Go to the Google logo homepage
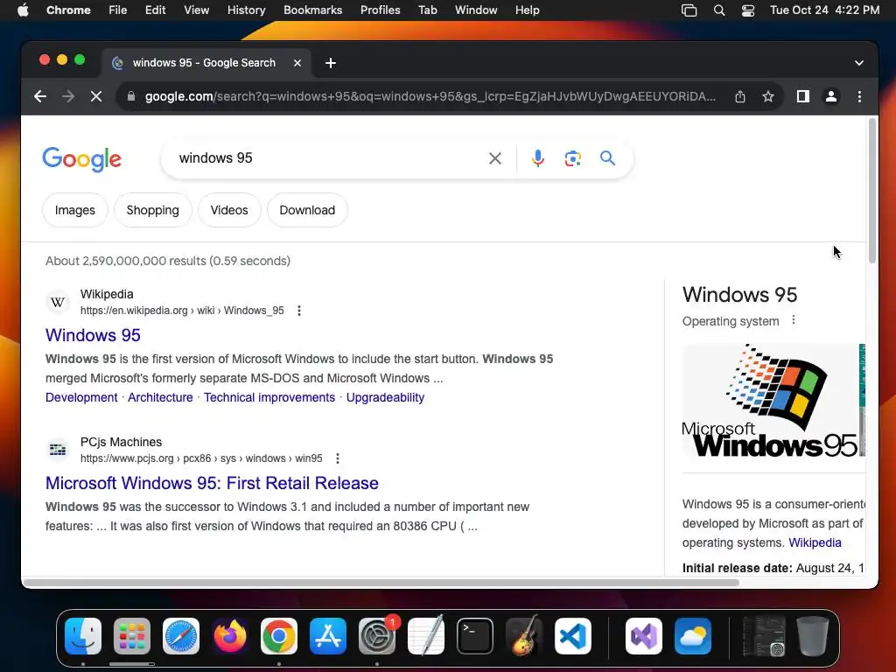The height and width of the screenshot is (672, 896). pos(81,159)
